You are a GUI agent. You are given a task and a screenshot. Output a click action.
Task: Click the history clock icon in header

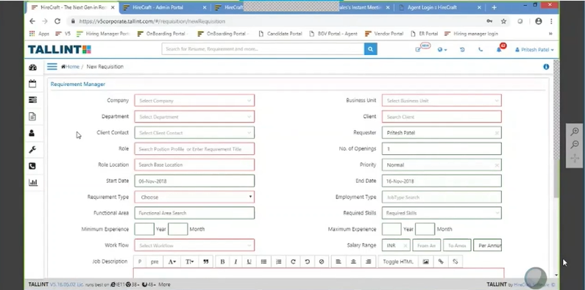pyautogui.click(x=462, y=49)
